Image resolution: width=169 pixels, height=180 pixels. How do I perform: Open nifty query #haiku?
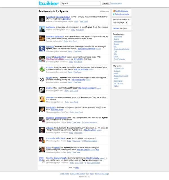pos(116,78)
